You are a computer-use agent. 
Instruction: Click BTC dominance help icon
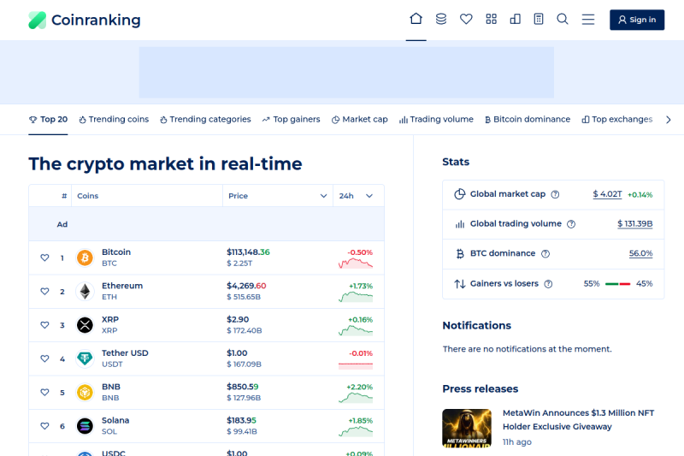545,254
